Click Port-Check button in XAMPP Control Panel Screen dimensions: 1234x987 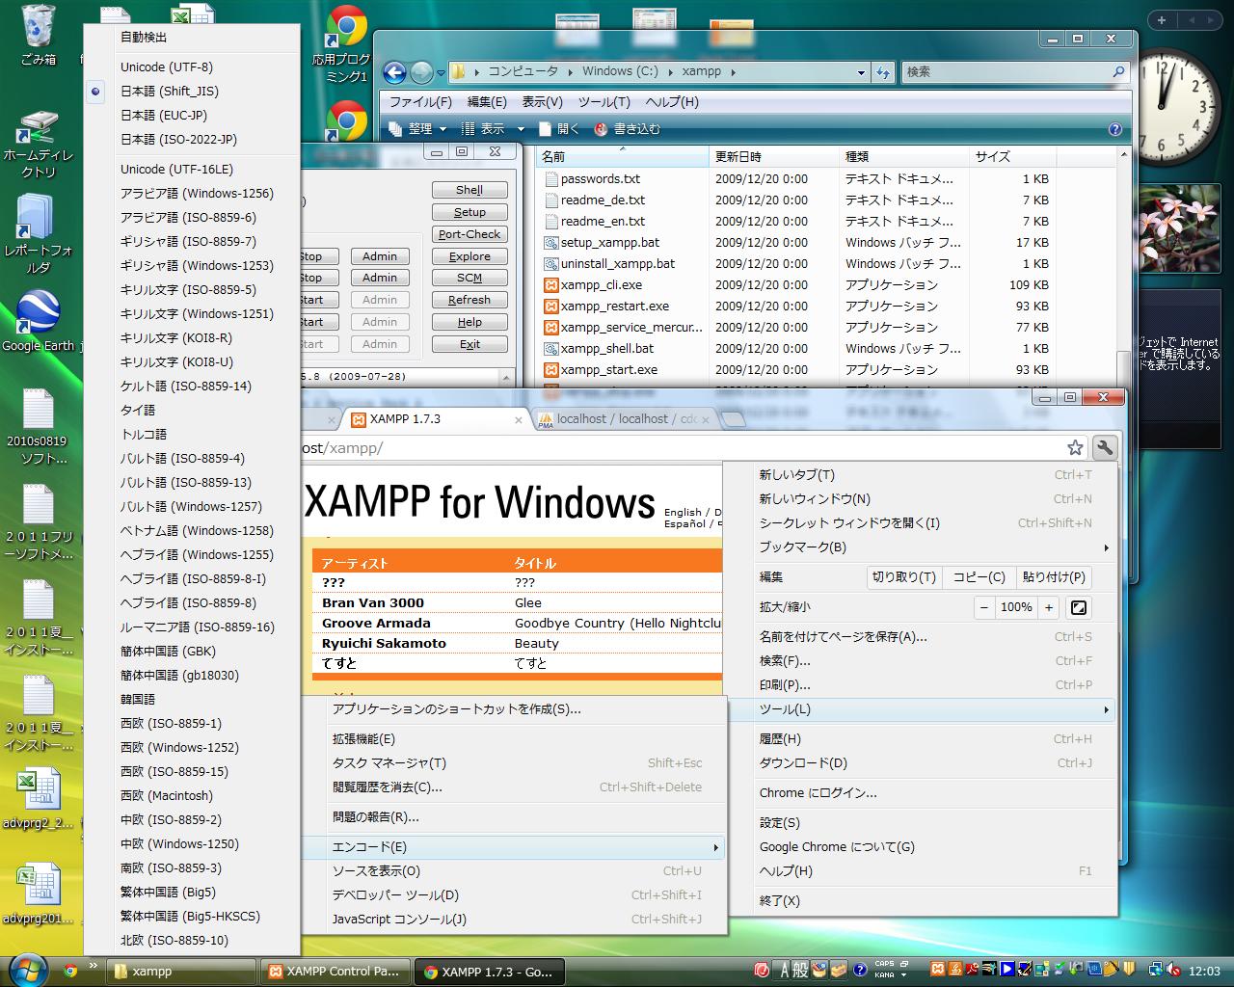coord(469,234)
